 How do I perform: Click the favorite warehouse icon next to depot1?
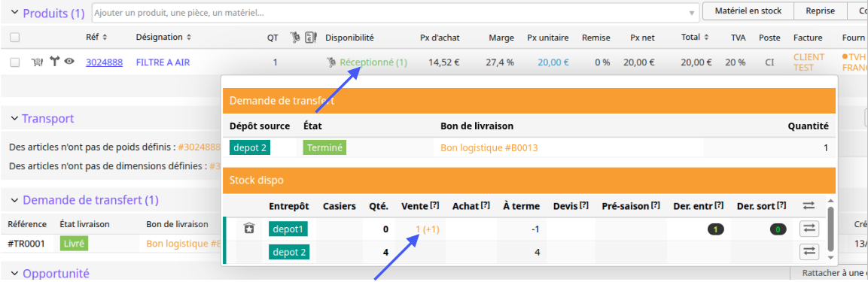249,229
